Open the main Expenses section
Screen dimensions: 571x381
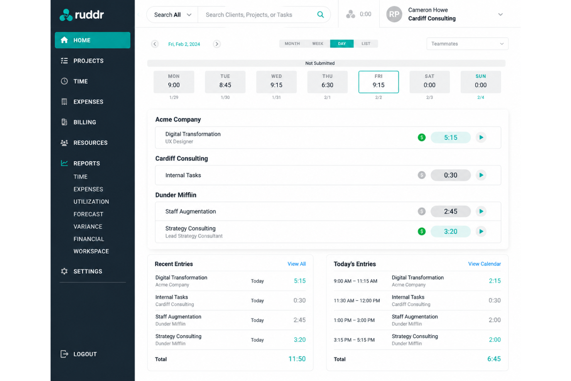(x=88, y=102)
